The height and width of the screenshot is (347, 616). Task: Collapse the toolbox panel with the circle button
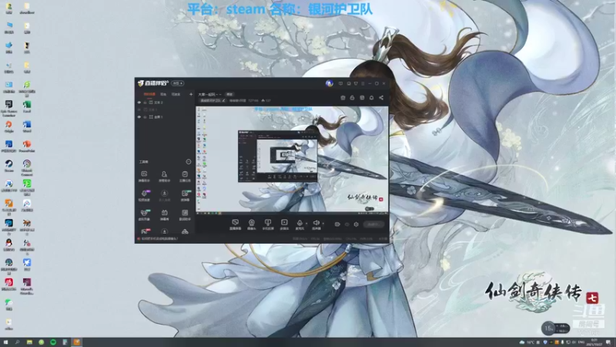pyautogui.click(x=189, y=162)
